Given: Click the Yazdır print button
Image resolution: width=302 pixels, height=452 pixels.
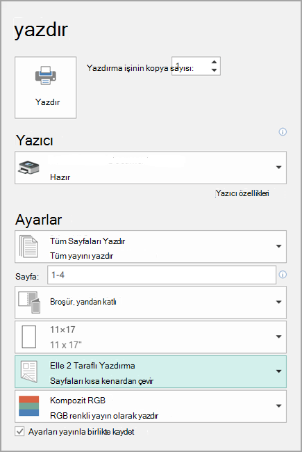Looking at the screenshot, I should (x=46, y=88).
